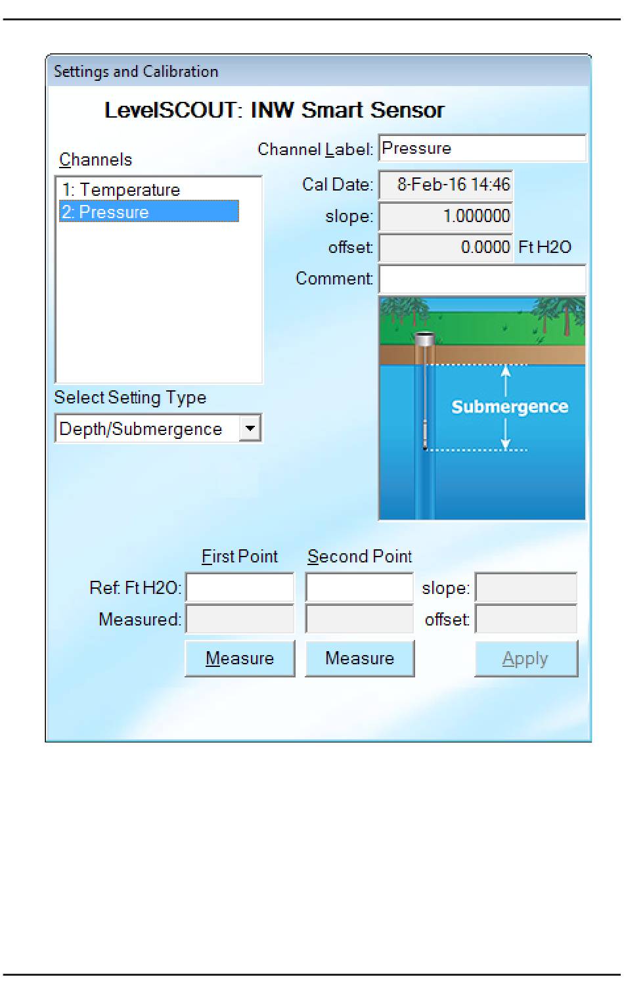Click the First Point Ref Ft H2O field
Screen dimensions: 624x1002
click(x=240, y=587)
